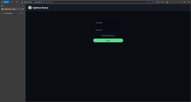Close the Uptime Kuma - Login tab
Image resolution: width=191 pixels, height=102 pixels.
[23, 9]
